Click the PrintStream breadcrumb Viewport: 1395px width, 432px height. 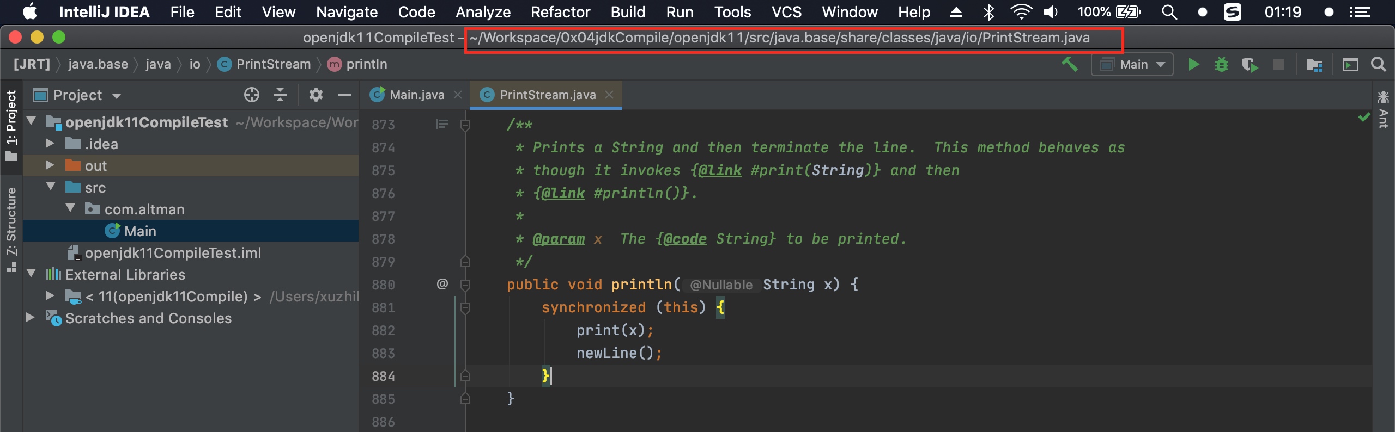(264, 64)
